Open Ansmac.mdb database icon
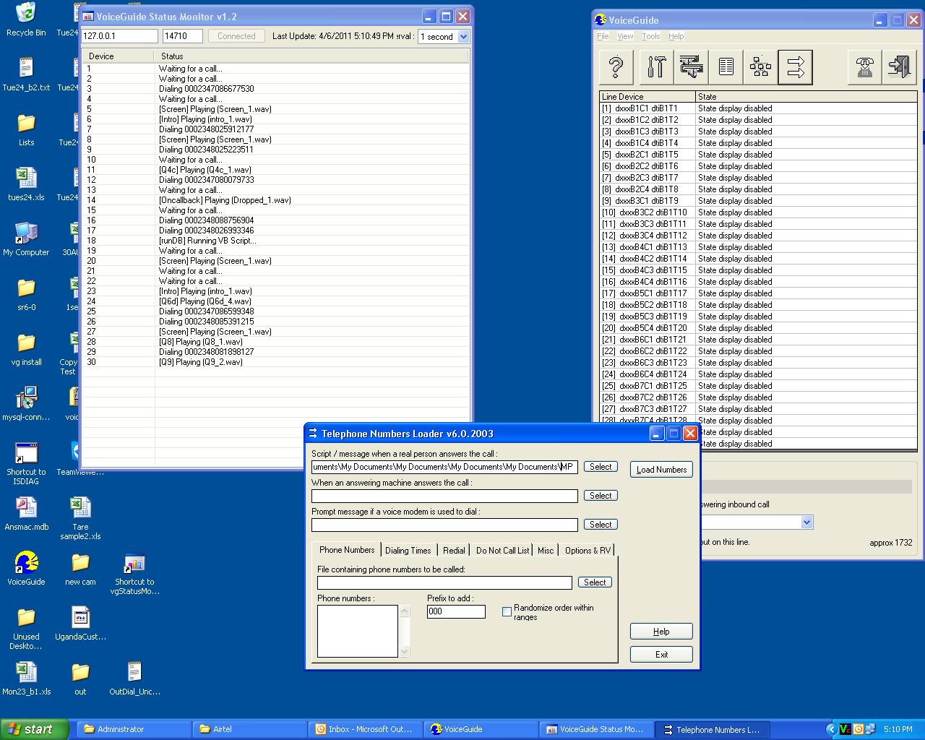This screenshot has width=925, height=740. [x=26, y=514]
